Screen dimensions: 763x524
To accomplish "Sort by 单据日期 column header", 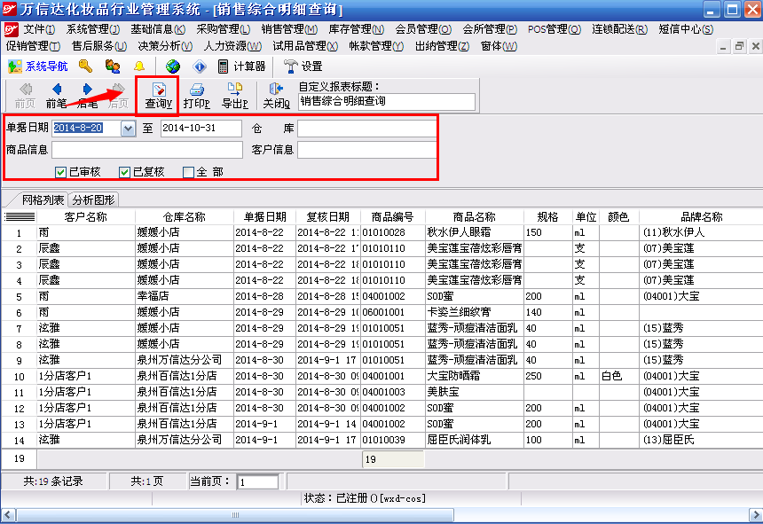I will [264, 217].
